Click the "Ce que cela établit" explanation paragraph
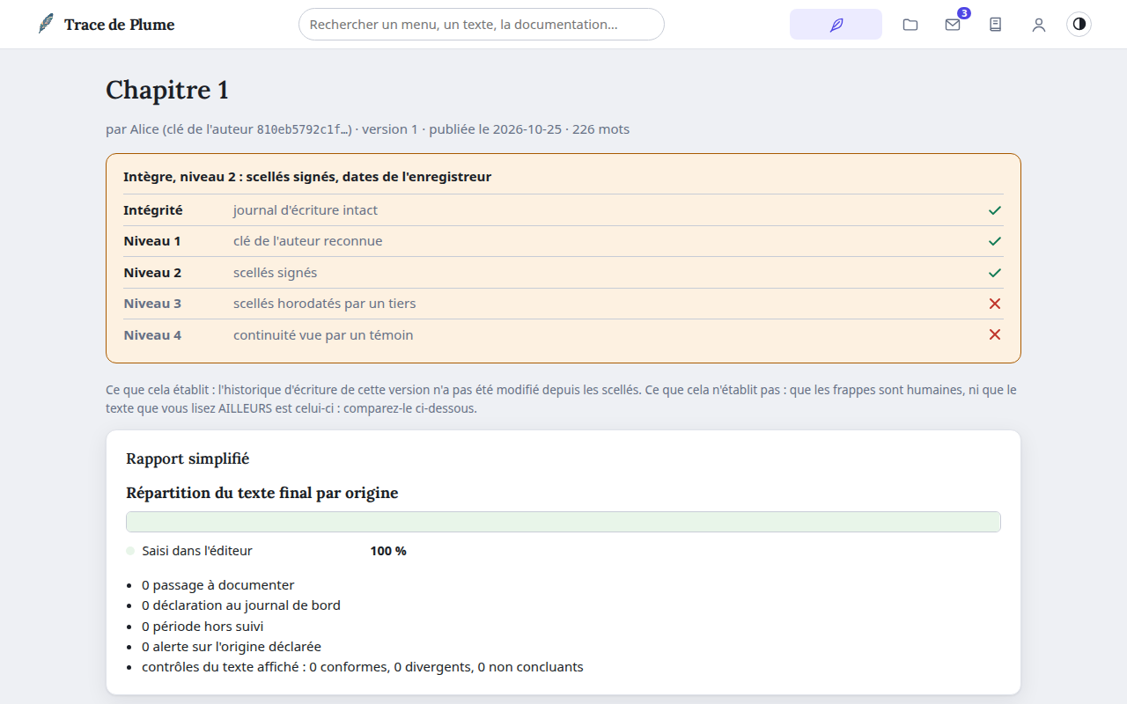Image resolution: width=1127 pixels, height=704 pixels. coord(562,399)
